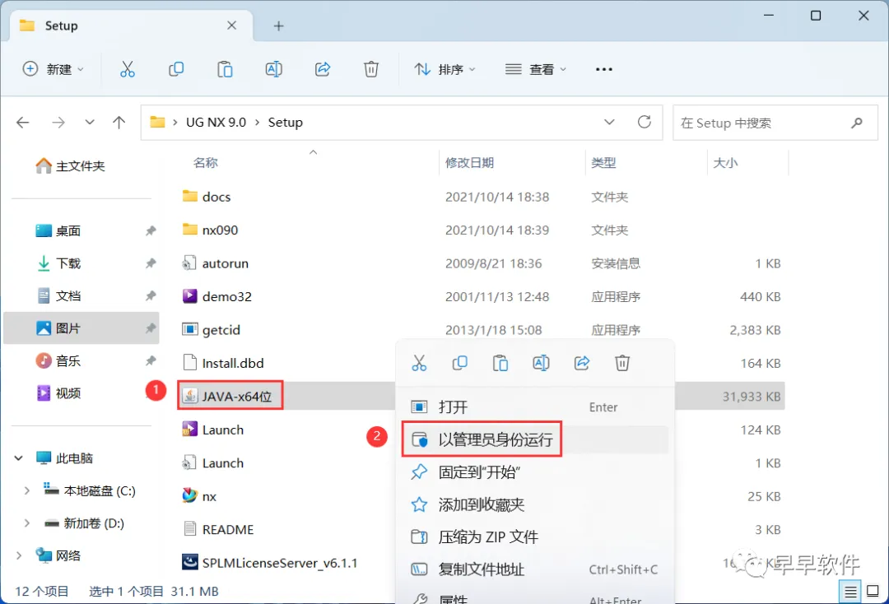Click the Rename icon in the top toolbar
This screenshot has width=889, height=604.
(x=274, y=69)
